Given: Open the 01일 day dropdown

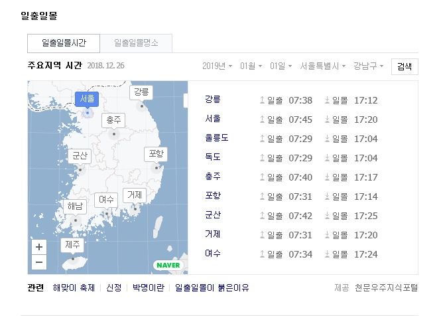Looking at the screenshot, I should tap(281, 66).
